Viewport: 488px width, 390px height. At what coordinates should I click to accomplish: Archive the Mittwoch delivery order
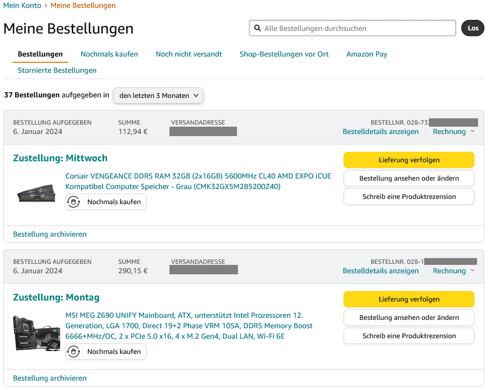click(x=50, y=234)
